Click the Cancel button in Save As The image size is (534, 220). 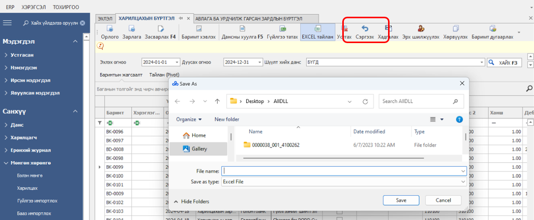(442, 200)
